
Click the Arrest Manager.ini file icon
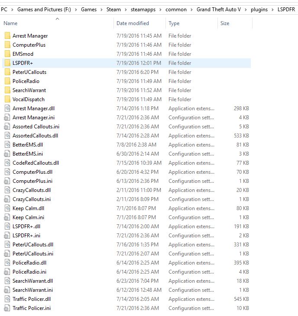7,117
